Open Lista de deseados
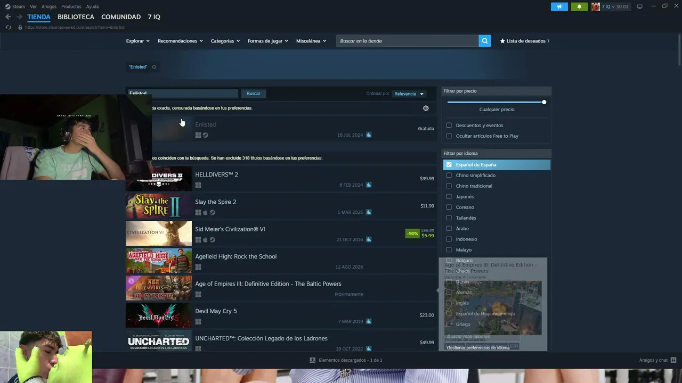This screenshot has width=682, height=383. 525,41
